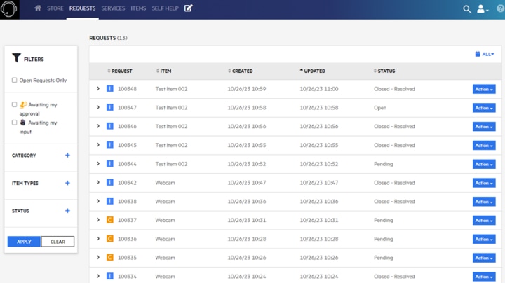
Task: Open the user profile menu
Action: (482, 8)
